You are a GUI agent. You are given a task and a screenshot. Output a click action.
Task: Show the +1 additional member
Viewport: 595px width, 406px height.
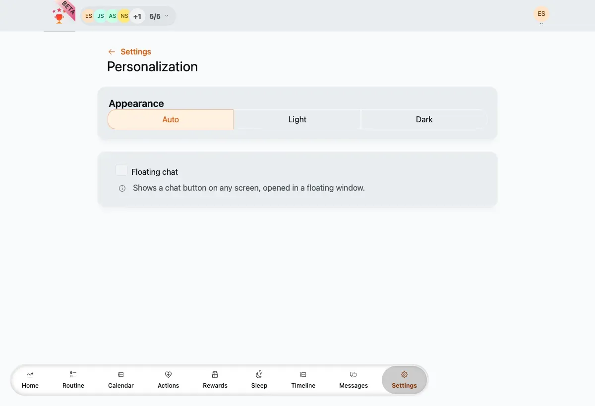point(137,16)
